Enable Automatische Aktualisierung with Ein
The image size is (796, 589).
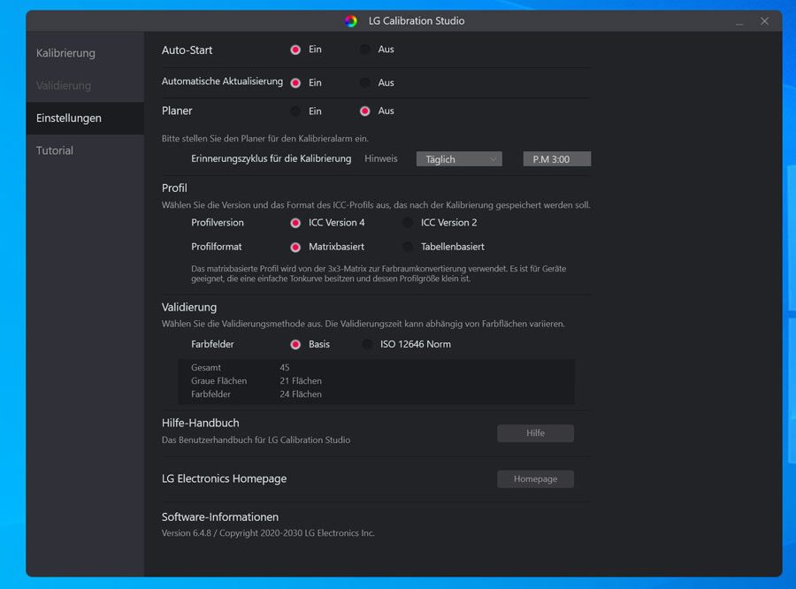point(295,83)
